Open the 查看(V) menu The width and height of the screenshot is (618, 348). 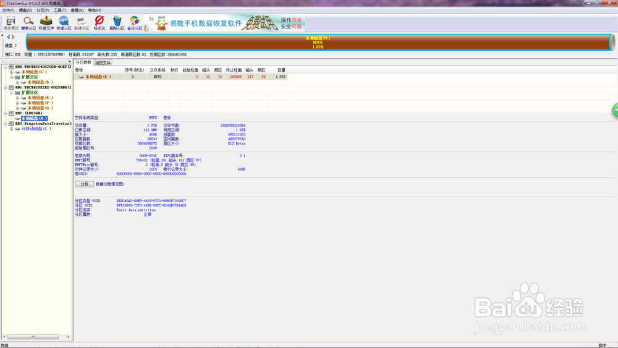pyautogui.click(x=77, y=11)
